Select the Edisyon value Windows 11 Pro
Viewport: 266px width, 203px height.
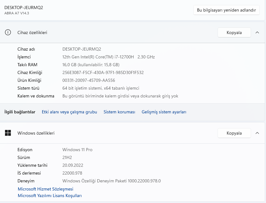point(77,150)
